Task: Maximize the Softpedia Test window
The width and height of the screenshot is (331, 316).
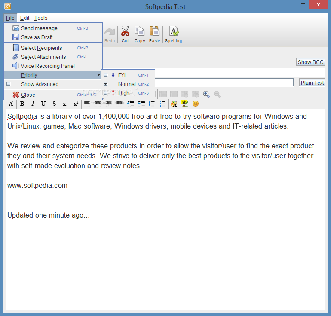Action: pos(303,5)
